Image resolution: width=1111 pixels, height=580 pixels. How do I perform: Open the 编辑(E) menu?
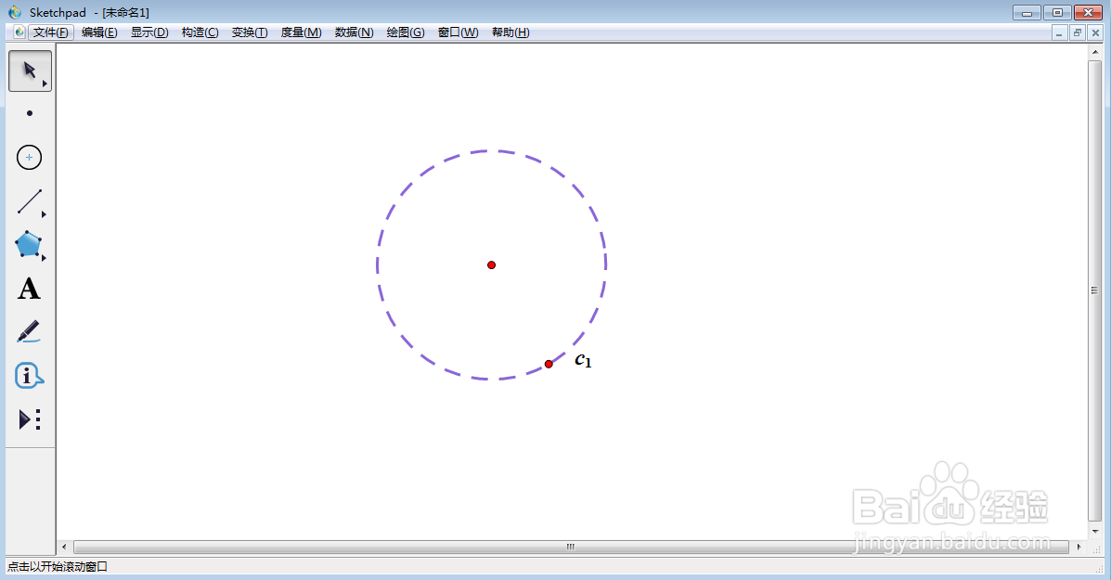[x=99, y=32]
